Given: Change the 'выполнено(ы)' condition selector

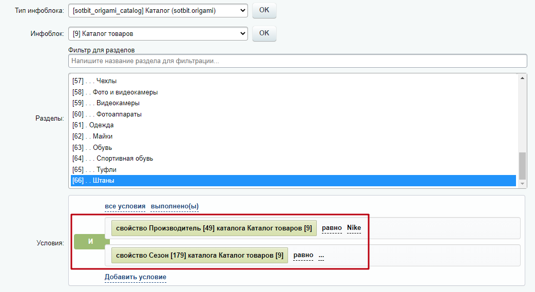Looking at the screenshot, I should point(175,206).
